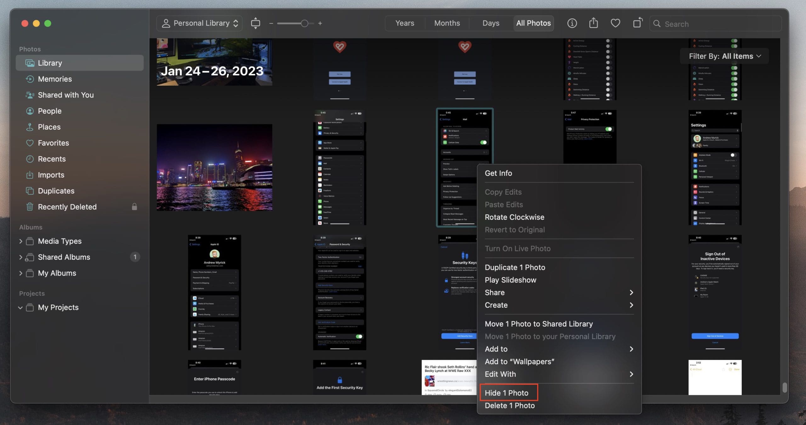Image resolution: width=806 pixels, height=425 pixels.
Task: Expand the Shared Albums group
Action: [20, 257]
